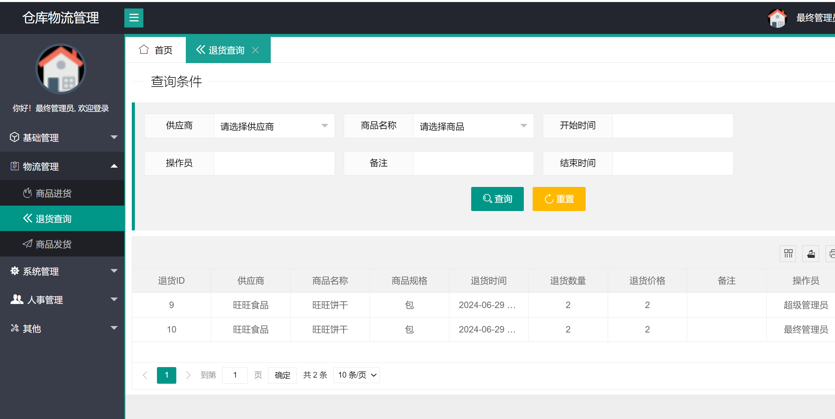Open the 请选择供应商 supplier dropdown

point(274,126)
